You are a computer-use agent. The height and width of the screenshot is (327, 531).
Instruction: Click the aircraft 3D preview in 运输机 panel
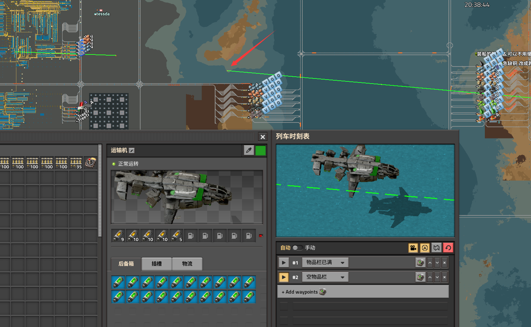point(187,197)
